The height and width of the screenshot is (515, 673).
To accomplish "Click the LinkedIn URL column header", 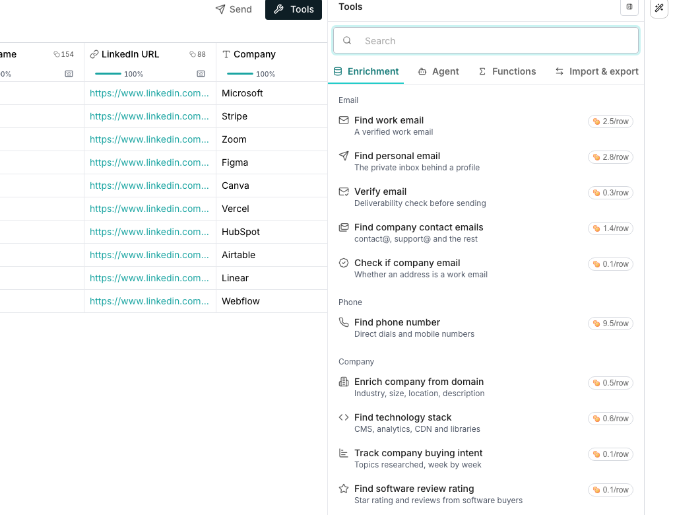I will [150, 62].
